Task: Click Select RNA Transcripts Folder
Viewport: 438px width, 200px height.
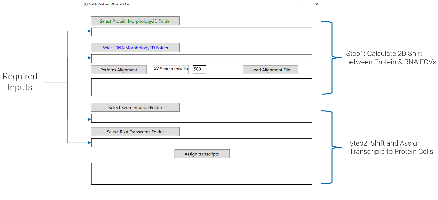Action: tap(135, 132)
